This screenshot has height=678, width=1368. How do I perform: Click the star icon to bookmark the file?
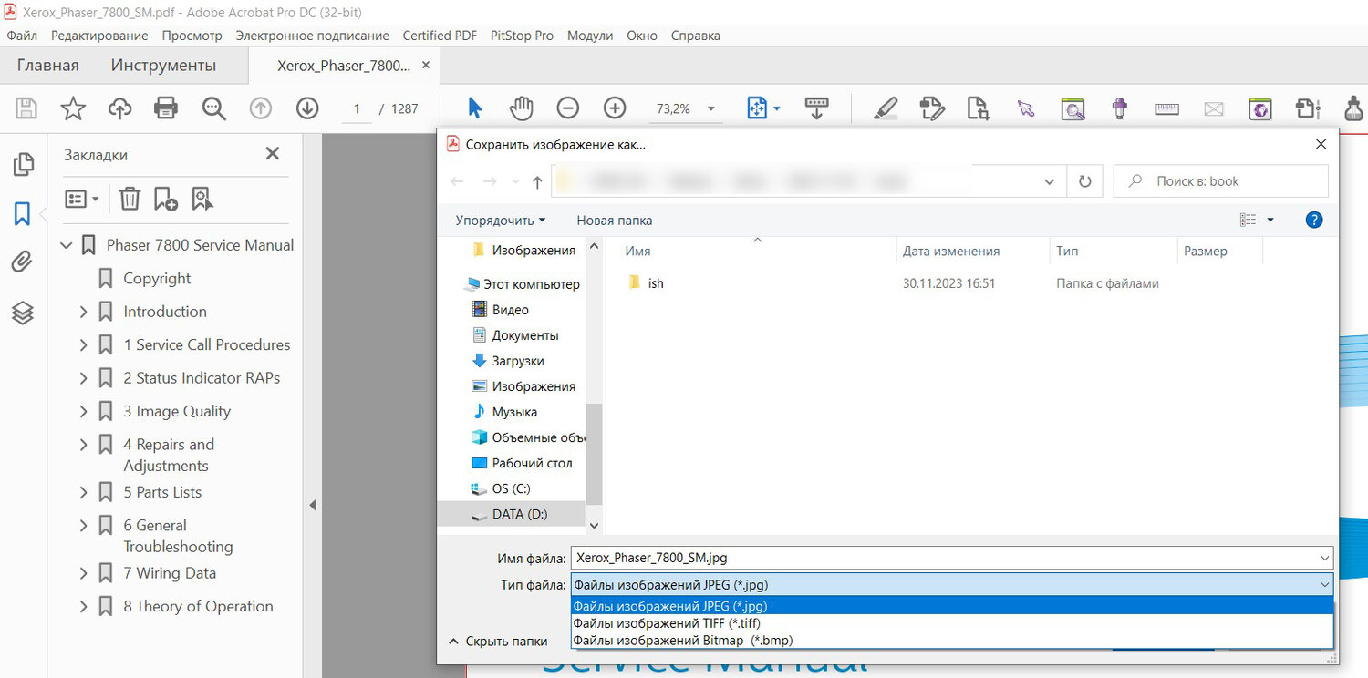pos(73,108)
